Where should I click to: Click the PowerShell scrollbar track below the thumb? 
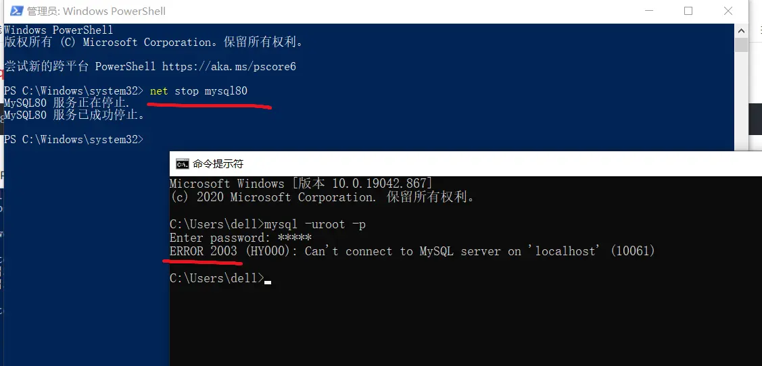741,101
